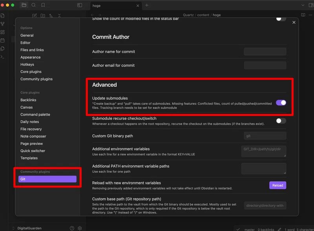Click master branch in status bar
314x231 pixels.
pos(250,229)
